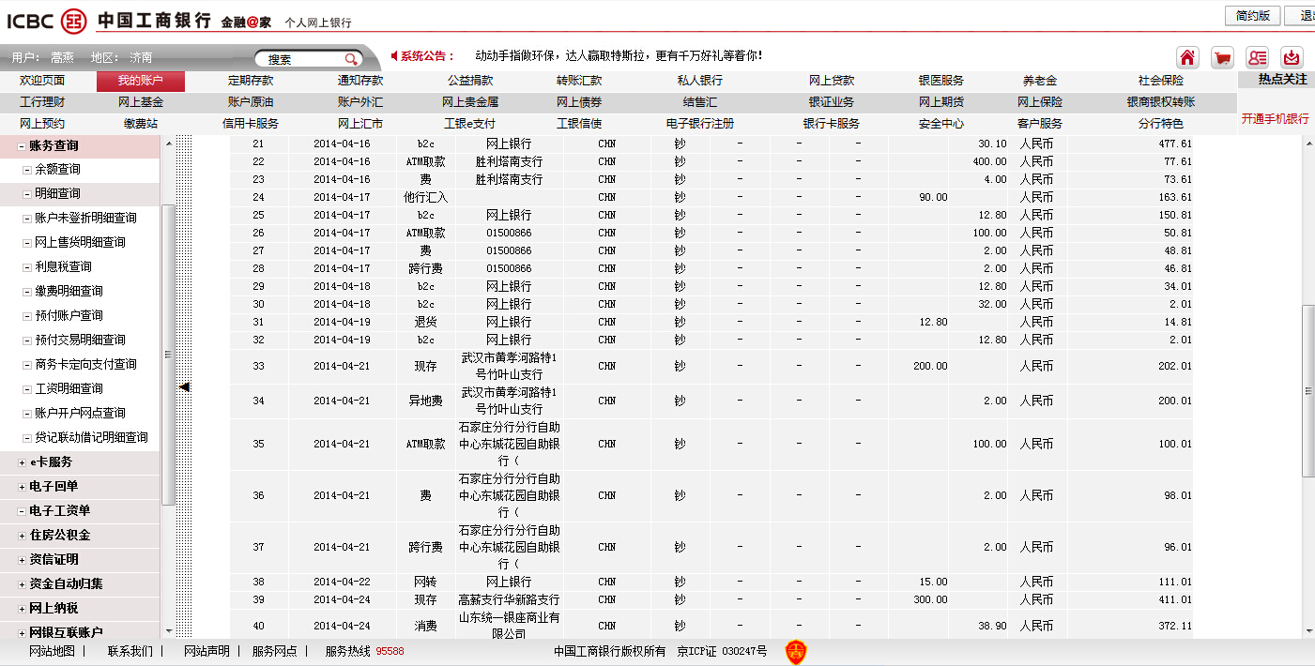Collapse the 账务查询 section
The width and height of the screenshot is (1315, 666).
point(22,146)
